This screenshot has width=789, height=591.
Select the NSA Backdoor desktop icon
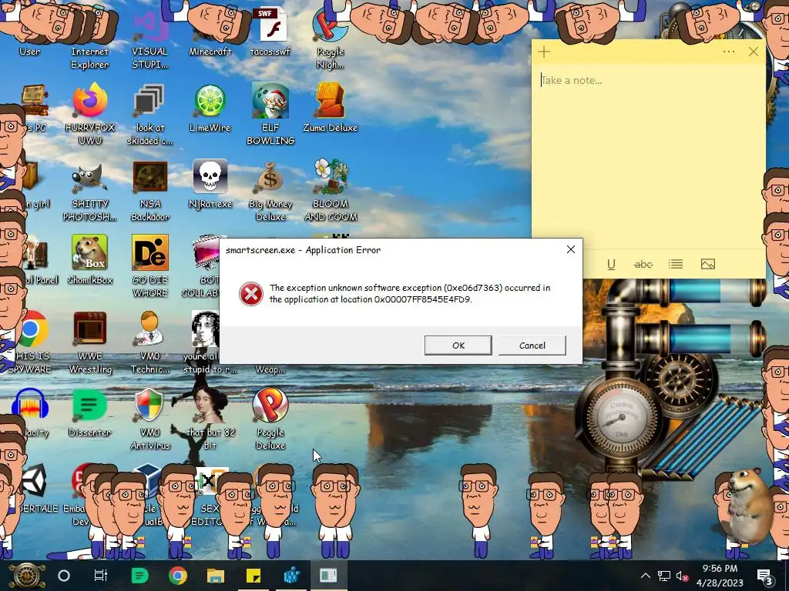point(149,191)
